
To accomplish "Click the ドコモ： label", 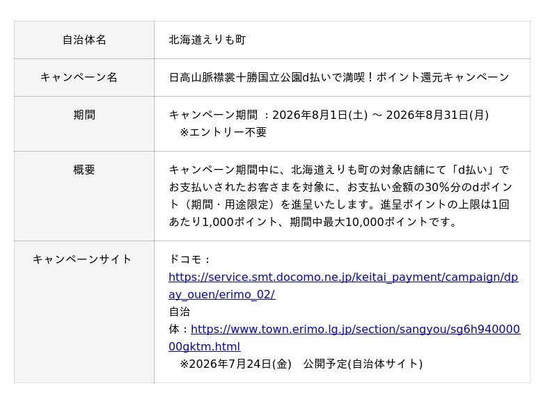I will click(x=189, y=259).
